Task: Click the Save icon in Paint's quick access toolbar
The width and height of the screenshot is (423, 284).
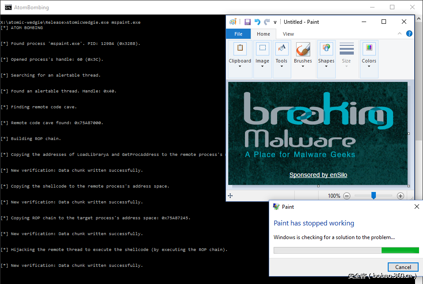Action: coord(248,22)
